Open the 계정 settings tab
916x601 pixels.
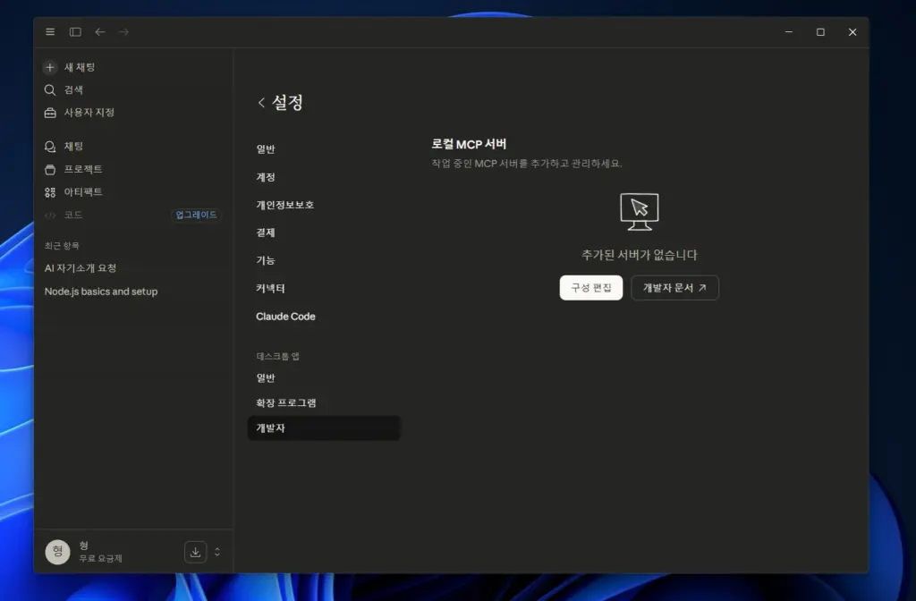tap(324, 177)
